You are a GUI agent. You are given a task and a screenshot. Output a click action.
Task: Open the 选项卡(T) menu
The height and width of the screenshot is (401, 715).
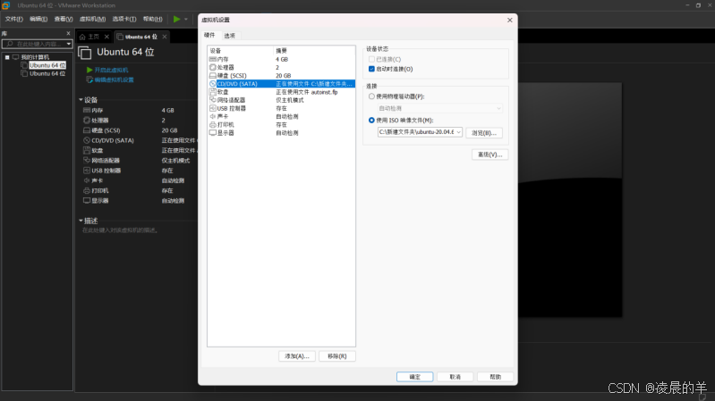tap(124, 19)
